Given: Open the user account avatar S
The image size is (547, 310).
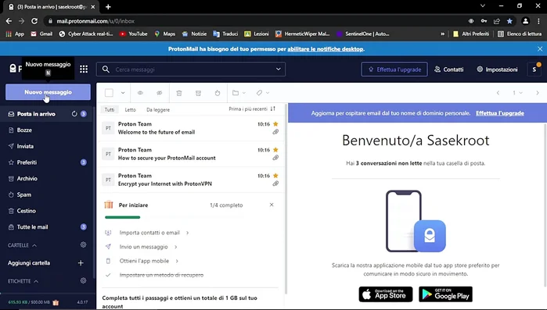Looking at the screenshot, I should [534, 69].
